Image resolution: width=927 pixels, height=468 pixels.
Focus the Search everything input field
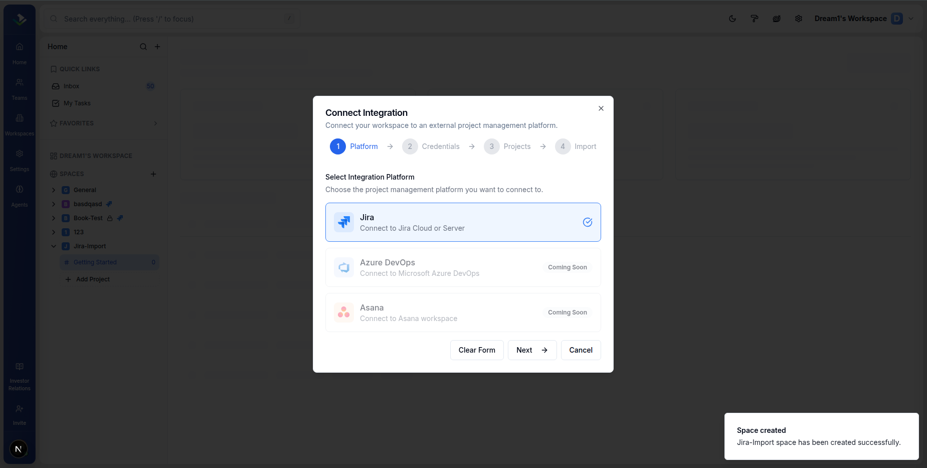(x=170, y=19)
